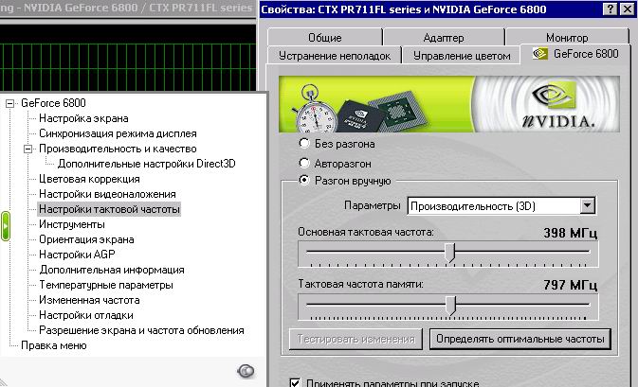Viewport: 638px width, 387px height.
Task: Open Настройки AGP tree item
Action: [x=77, y=255]
